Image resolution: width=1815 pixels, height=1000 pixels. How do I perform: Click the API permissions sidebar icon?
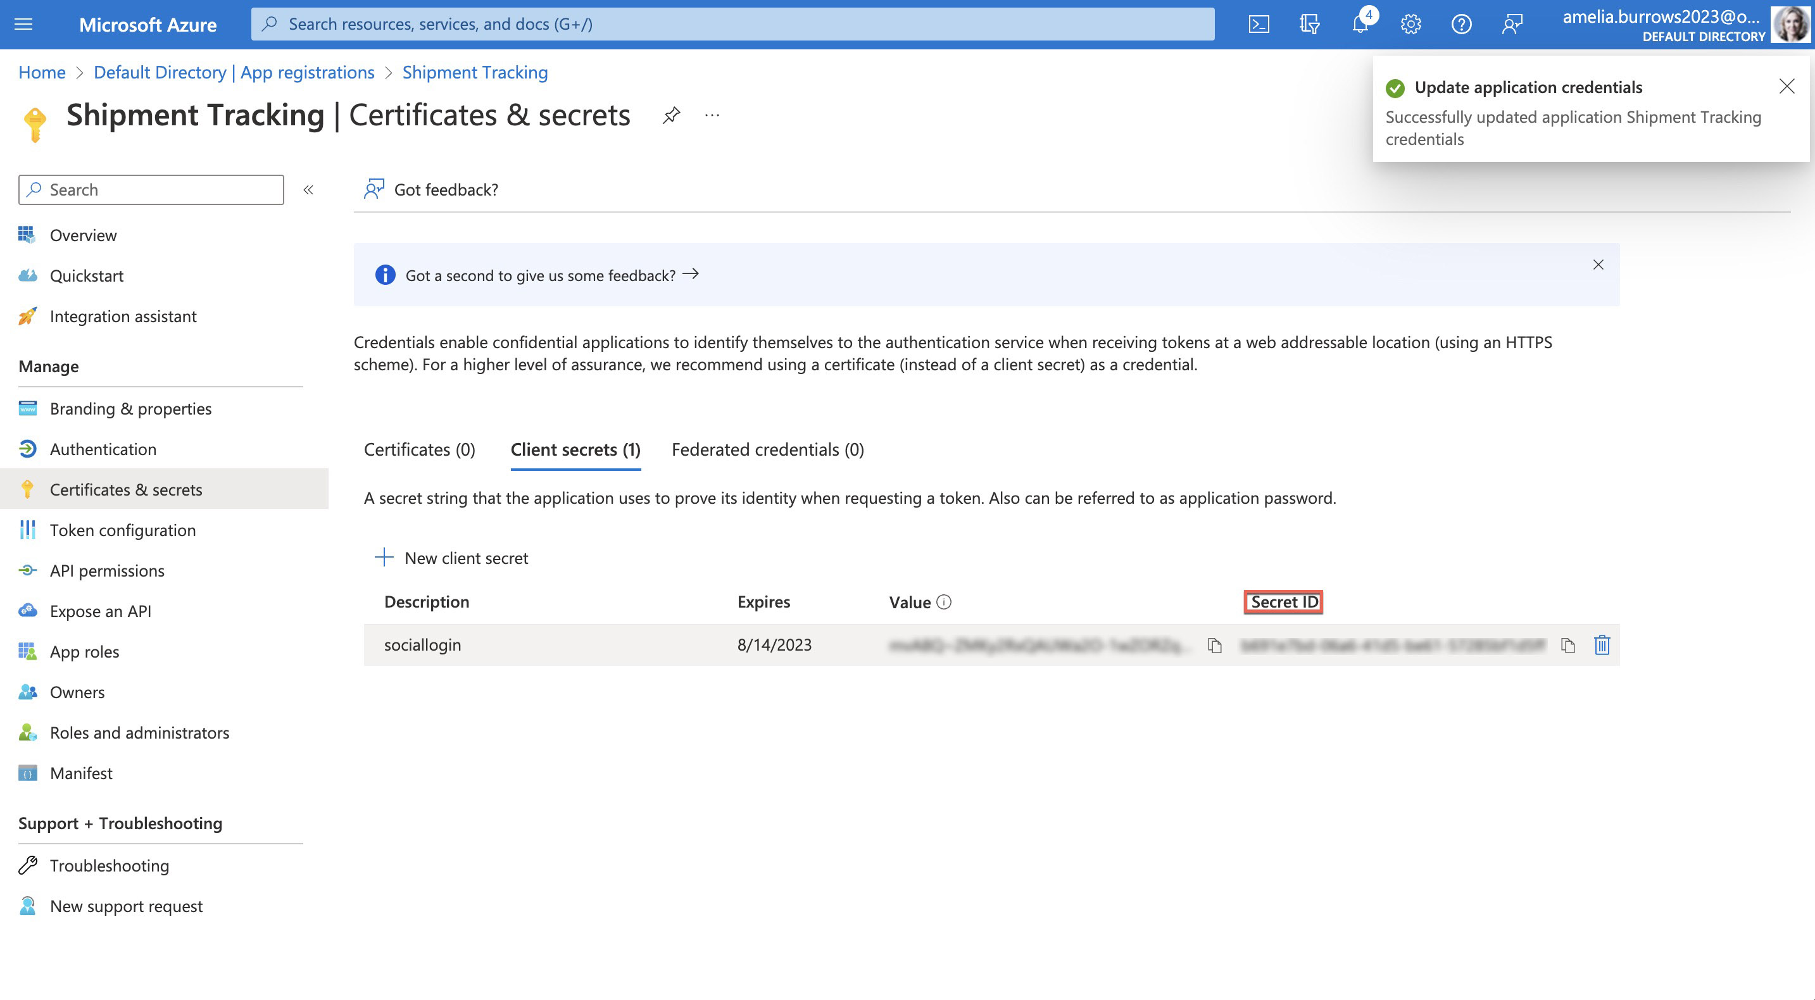pyautogui.click(x=27, y=569)
